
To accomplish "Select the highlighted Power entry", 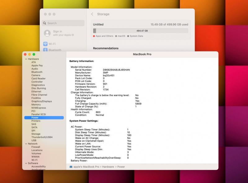I will 44,118.
